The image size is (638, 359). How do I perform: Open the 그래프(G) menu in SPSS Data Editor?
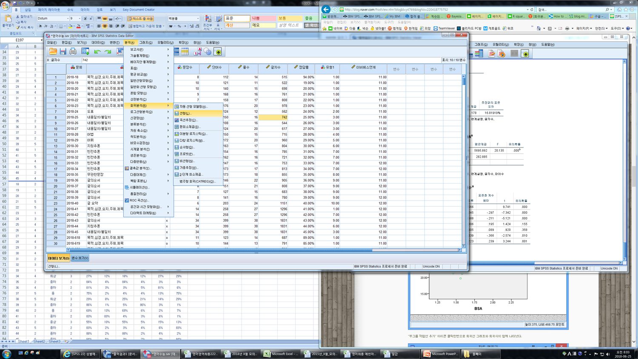click(x=146, y=43)
